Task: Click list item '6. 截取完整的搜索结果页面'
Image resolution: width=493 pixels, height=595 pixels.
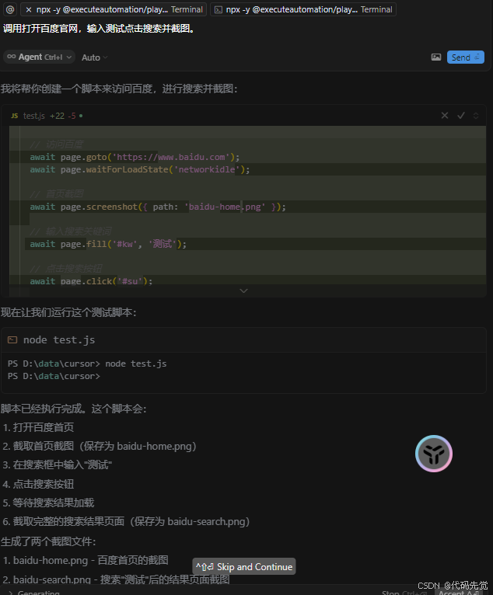Action: (126, 521)
